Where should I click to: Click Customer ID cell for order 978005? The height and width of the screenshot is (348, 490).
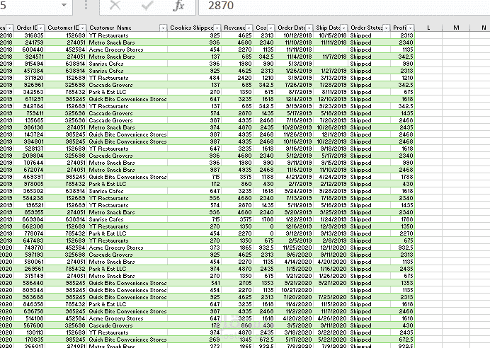pyautogui.click(x=66, y=184)
